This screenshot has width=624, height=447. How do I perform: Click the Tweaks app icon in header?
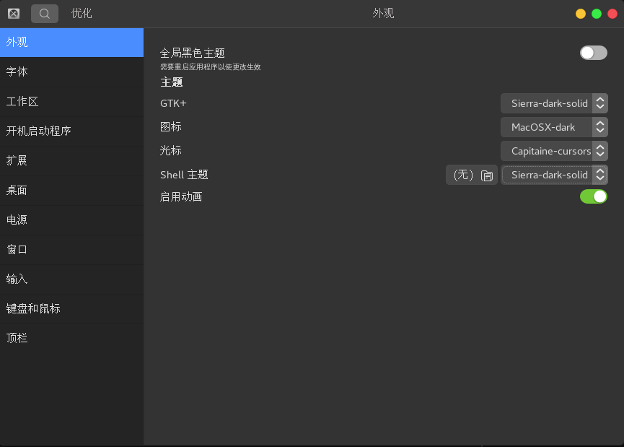pyautogui.click(x=14, y=14)
